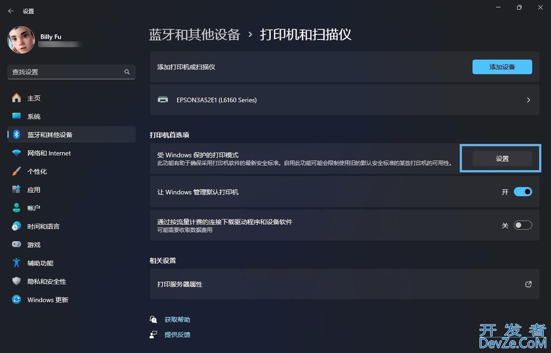This screenshot has width=551, height=353.
Task: Go to 网络和 Internet settings
Action: pos(72,153)
